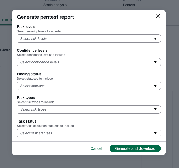This screenshot has height=168, width=179.
Task: Click the Risk types dropdown arrow
Action: (155, 109)
